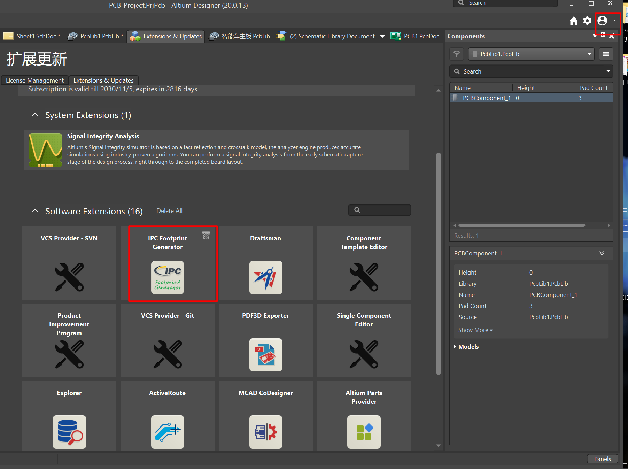Switch to PCB1.PcbDoc tab
Viewport: 628px width, 469px height.
click(x=415, y=36)
